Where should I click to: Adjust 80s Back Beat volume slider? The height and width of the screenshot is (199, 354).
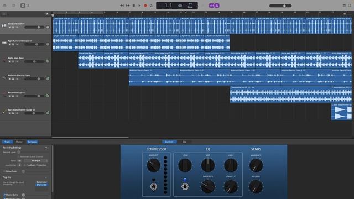[34, 27]
